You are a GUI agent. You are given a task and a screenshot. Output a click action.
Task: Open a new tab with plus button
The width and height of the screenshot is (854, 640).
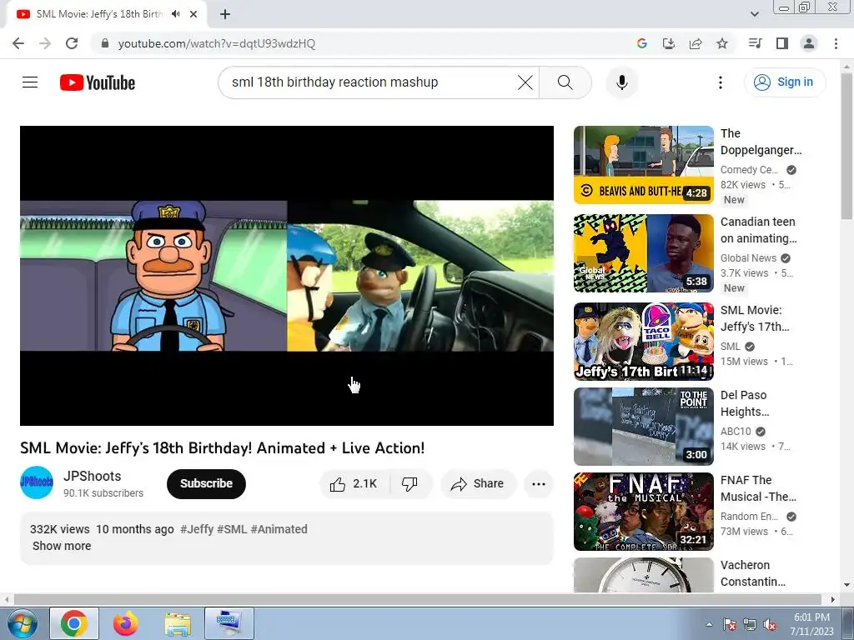(225, 14)
